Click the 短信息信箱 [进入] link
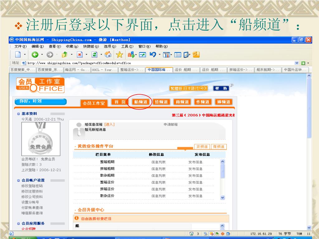The image size is (319, 239). (x=109, y=124)
